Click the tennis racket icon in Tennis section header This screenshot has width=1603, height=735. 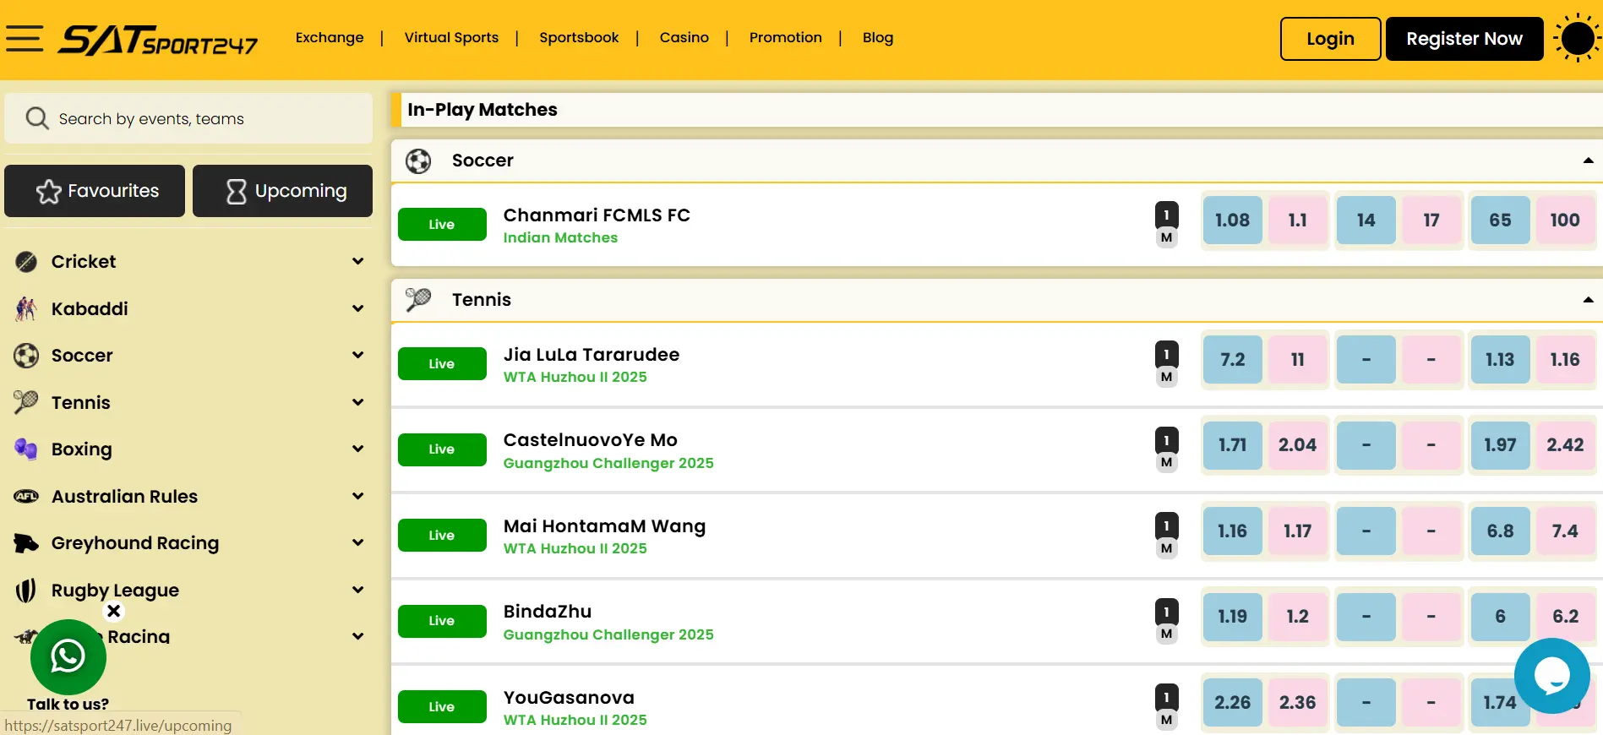point(418,299)
